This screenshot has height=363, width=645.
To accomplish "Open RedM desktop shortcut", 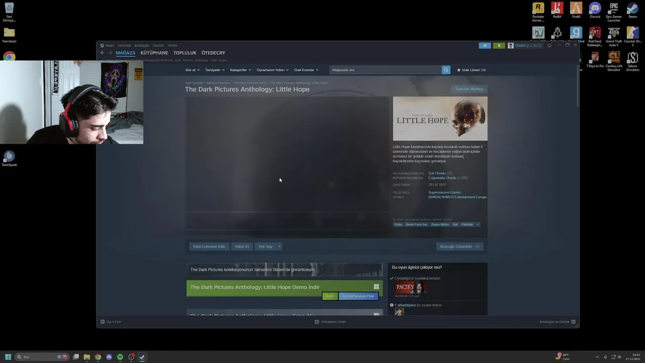I will tap(557, 11).
